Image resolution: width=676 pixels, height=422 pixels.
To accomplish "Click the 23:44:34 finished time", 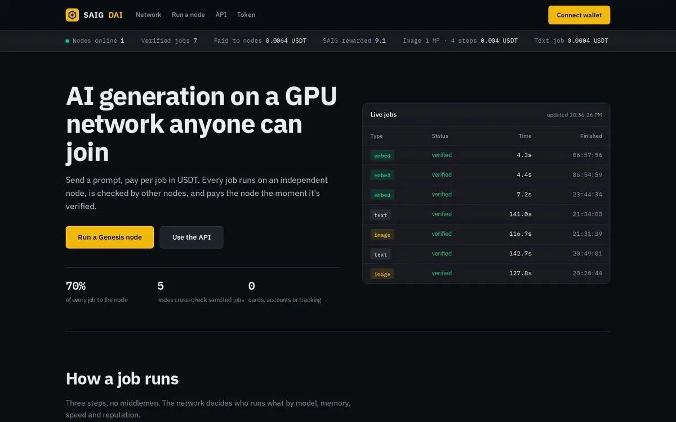I will [588, 195].
